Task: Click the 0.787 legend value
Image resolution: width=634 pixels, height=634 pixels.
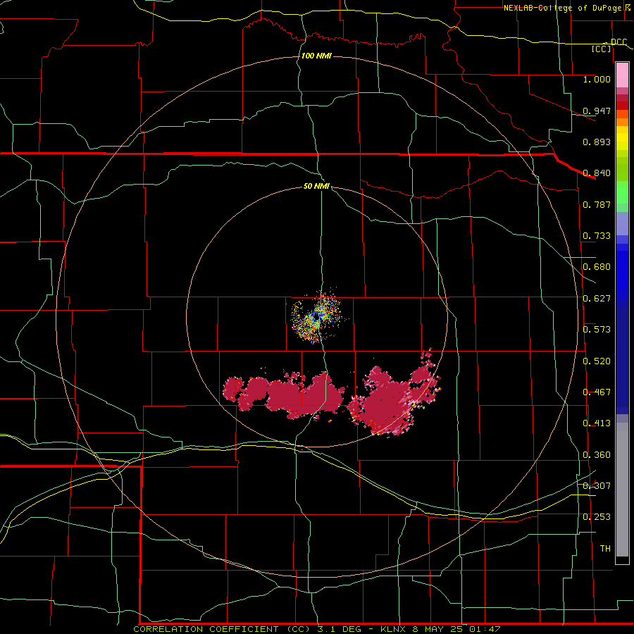Action: 597,204
